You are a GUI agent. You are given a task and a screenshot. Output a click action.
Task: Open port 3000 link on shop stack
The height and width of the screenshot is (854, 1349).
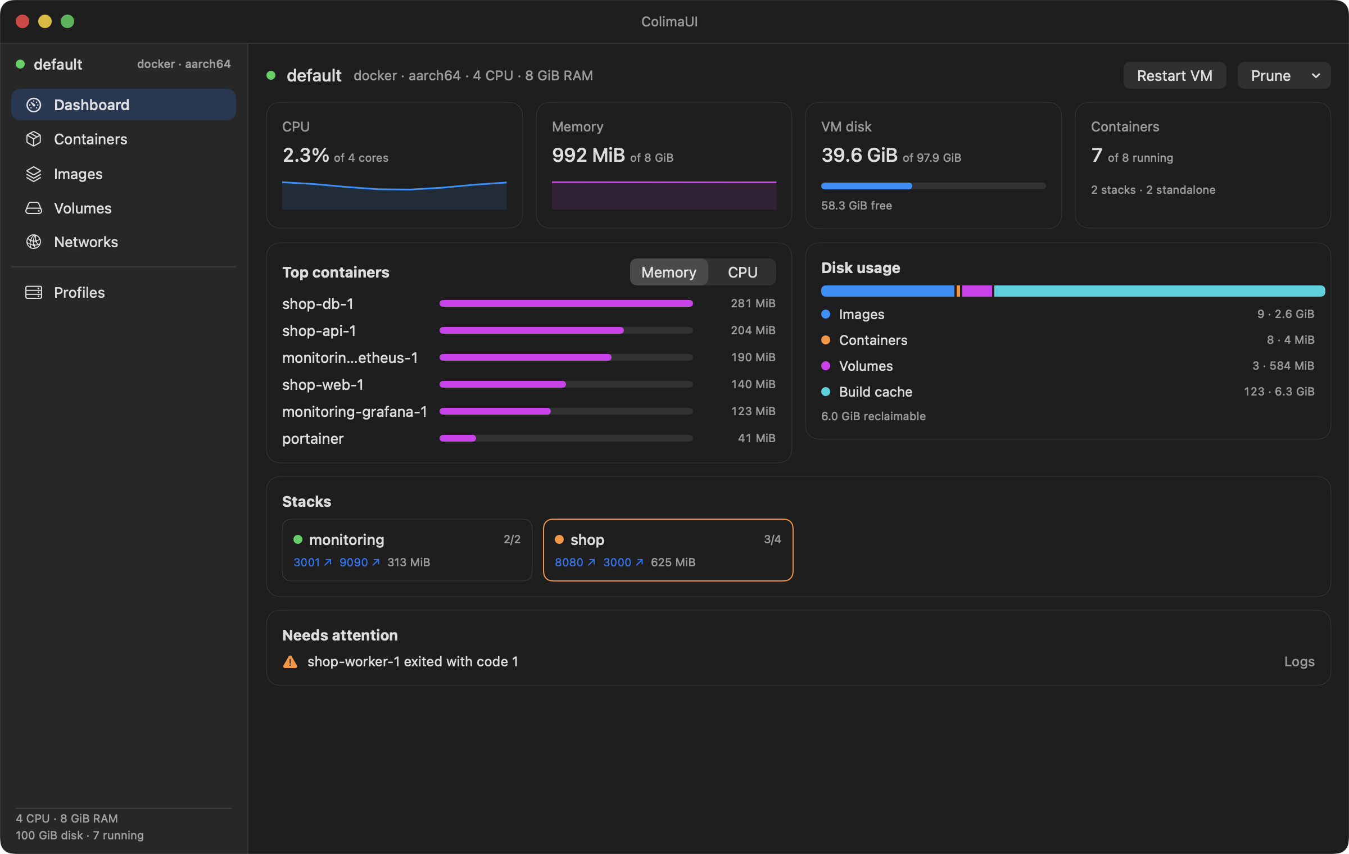click(x=623, y=562)
